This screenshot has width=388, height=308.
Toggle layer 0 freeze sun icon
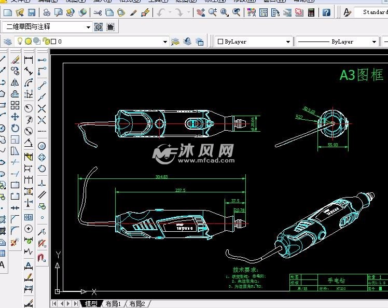[x=28, y=41]
